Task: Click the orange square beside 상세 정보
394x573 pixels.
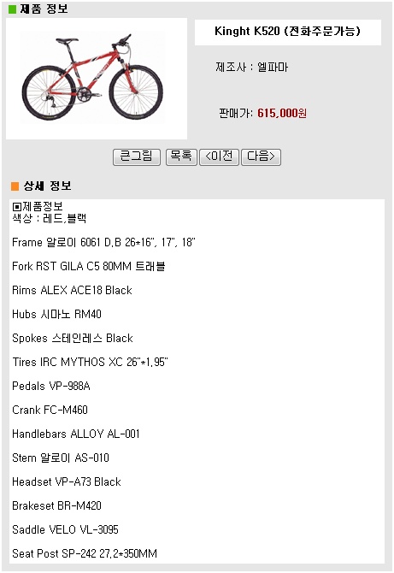Action: pyautogui.click(x=15, y=186)
